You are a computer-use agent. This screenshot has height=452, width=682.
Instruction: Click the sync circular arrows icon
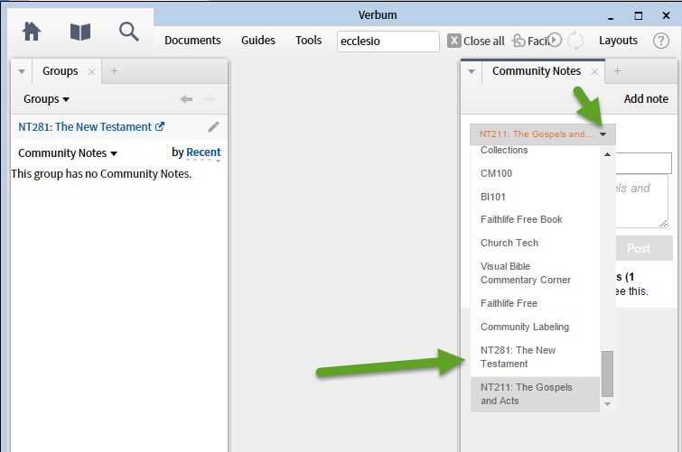(x=575, y=41)
